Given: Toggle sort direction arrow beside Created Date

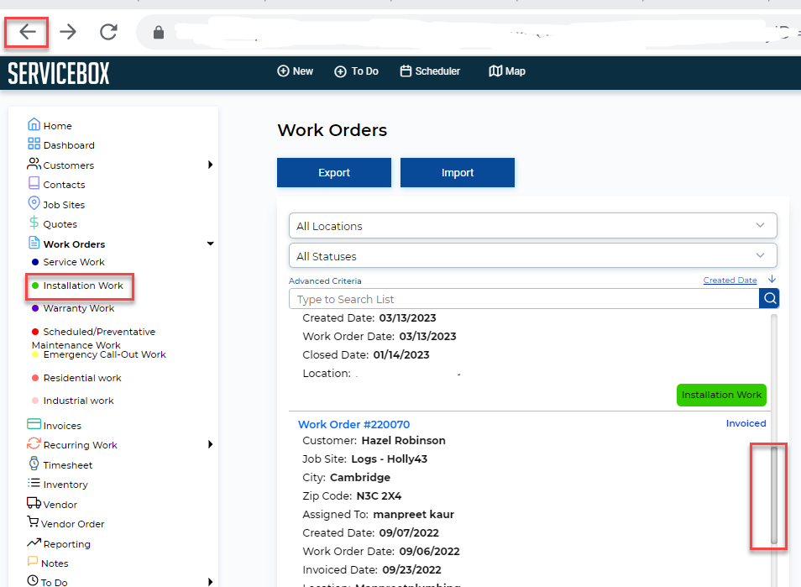Looking at the screenshot, I should pyautogui.click(x=772, y=279).
